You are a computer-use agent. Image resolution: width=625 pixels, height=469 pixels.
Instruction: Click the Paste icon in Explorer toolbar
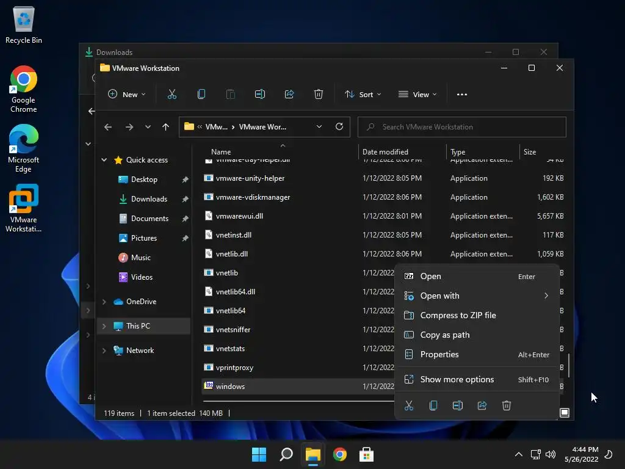[230, 94]
